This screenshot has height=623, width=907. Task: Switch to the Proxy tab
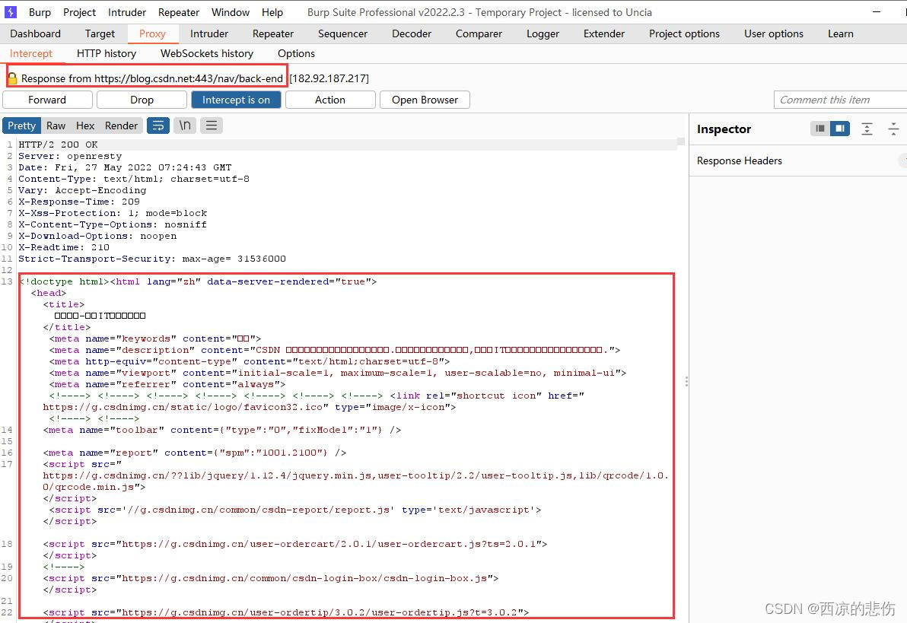pyautogui.click(x=152, y=33)
